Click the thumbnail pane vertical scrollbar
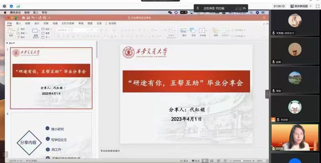Viewport: 321px width, 163px height. pos(97,50)
